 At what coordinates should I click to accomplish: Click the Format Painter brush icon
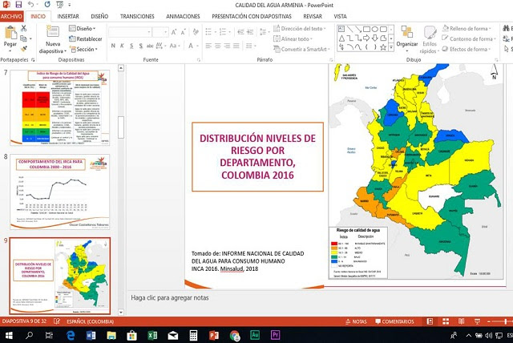tap(26, 49)
